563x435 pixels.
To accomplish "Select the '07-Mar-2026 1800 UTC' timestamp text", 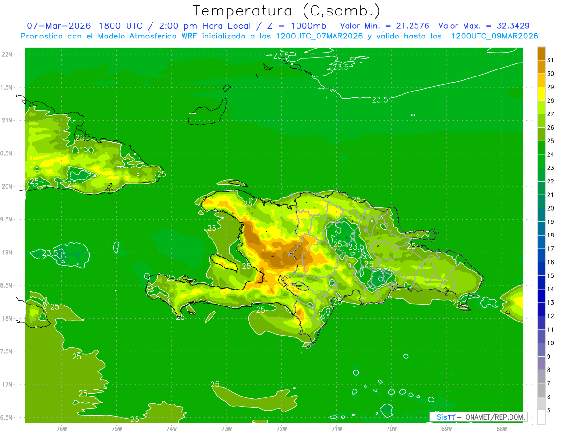I will click(84, 26).
